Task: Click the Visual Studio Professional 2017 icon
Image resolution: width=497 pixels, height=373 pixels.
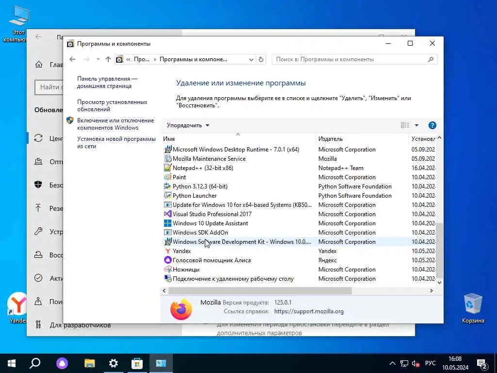Action: click(x=167, y=214)
